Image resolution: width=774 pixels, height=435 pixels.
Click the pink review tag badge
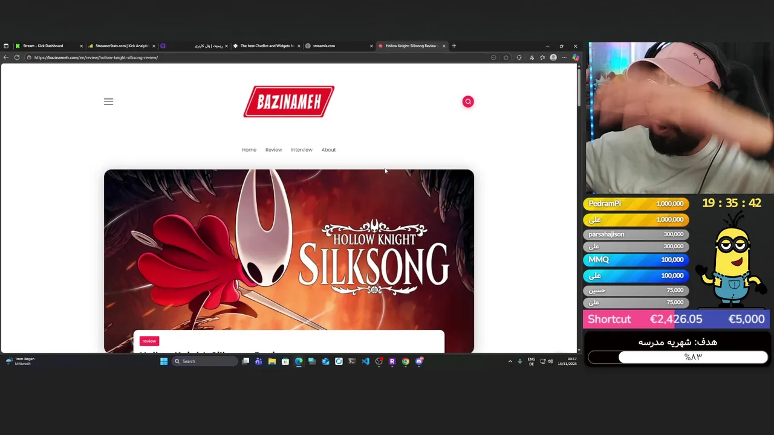149,341
